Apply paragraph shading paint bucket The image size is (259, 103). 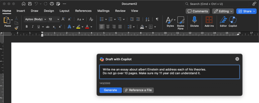point(142,27)
